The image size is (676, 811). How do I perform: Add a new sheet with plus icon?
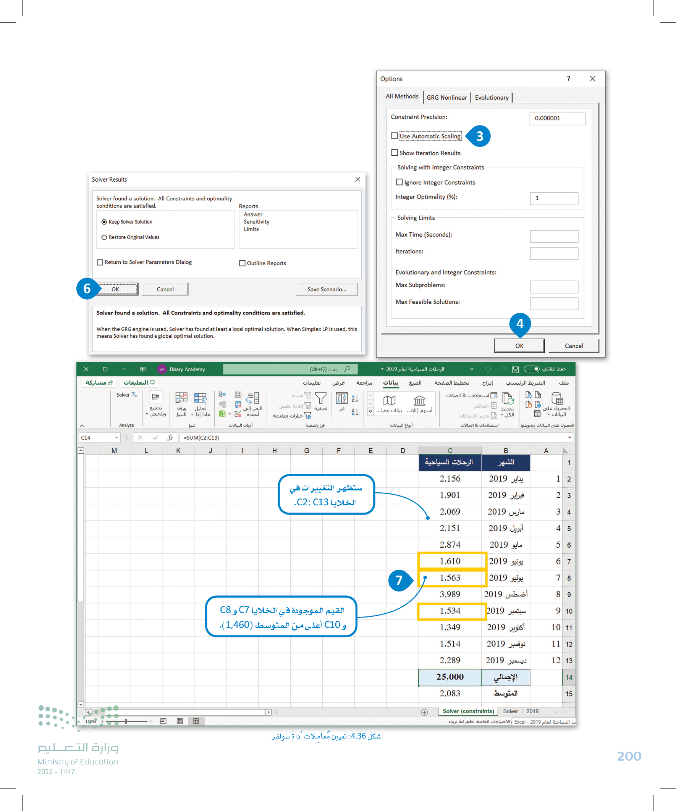point(424,713)
